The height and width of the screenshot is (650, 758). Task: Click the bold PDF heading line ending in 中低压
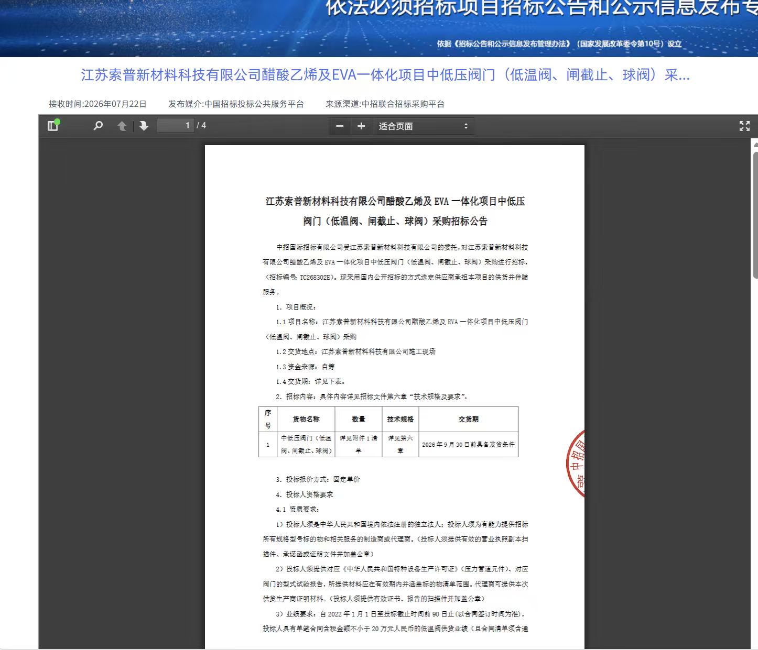[395, 202]
